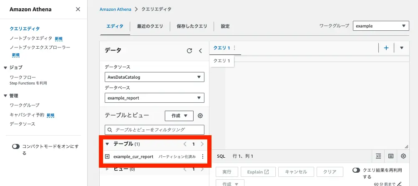Open クエリ 1 tab options menu

(234, 48)
